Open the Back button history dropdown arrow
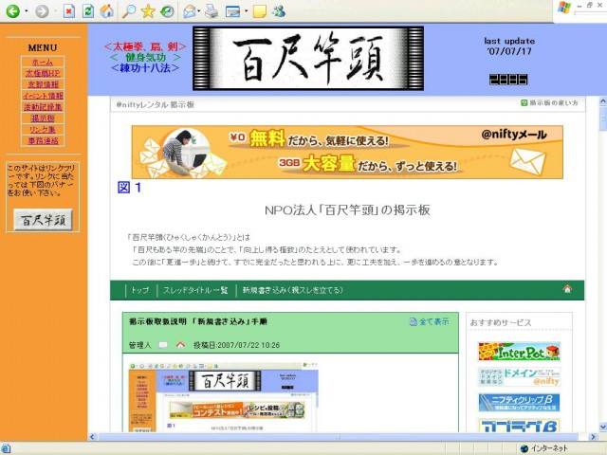This screenshot has height=455, width=607. [x=27, y=12]
